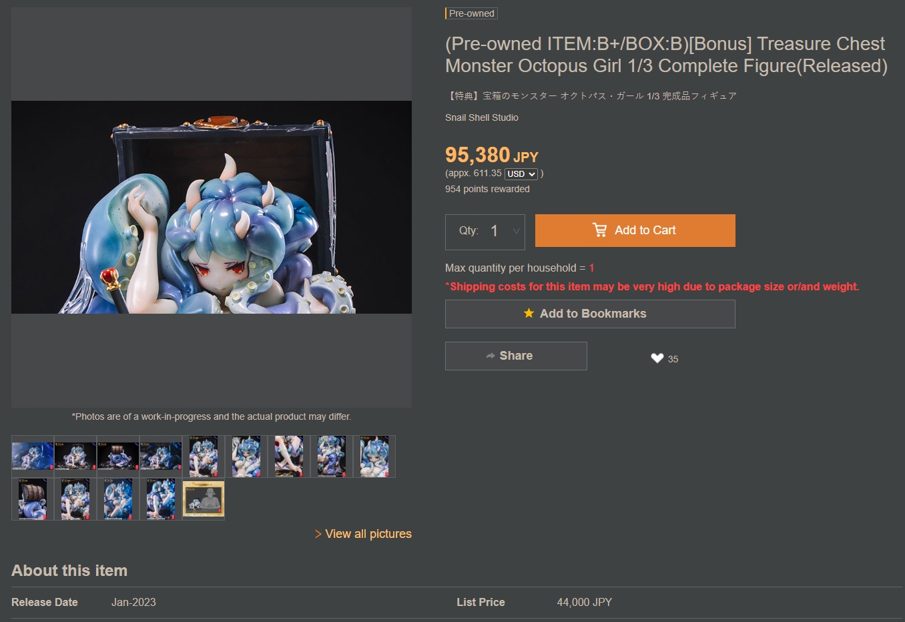The height and width of the screenshot is (622, 905).
Task: Open the USD currency dropdown
Action: (521, 174)
